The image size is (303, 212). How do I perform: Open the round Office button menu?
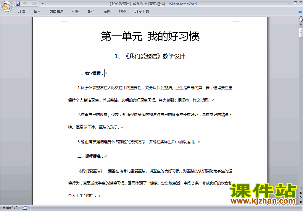pos(7,6)
